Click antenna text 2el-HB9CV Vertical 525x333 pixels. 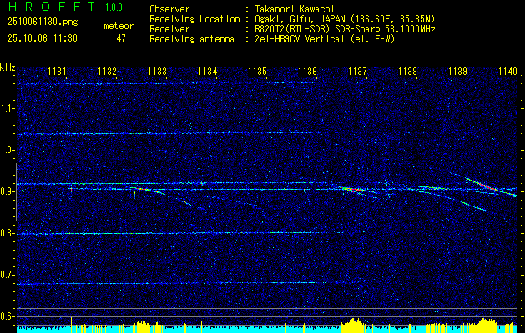[300, 39]
